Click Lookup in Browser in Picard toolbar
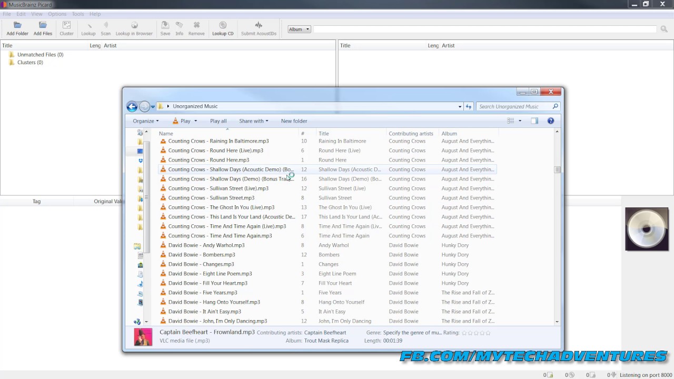 (x=134, y=28)
